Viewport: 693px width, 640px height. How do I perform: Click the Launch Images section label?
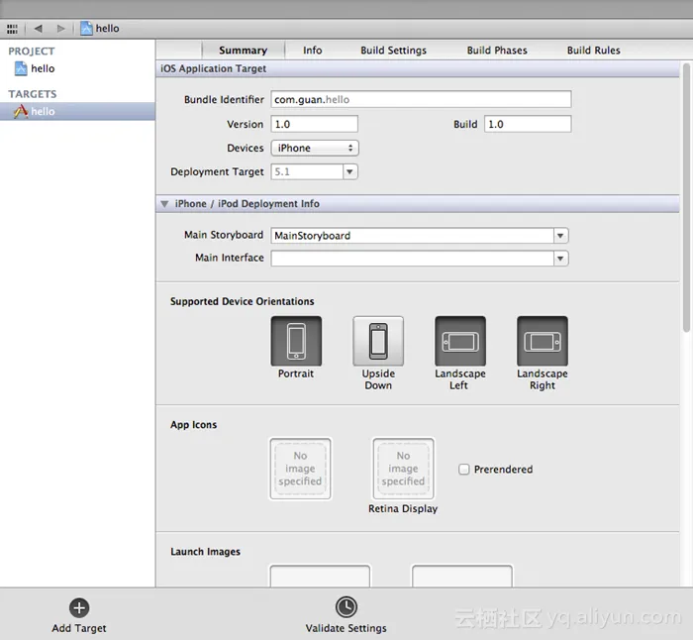point(206,552)
